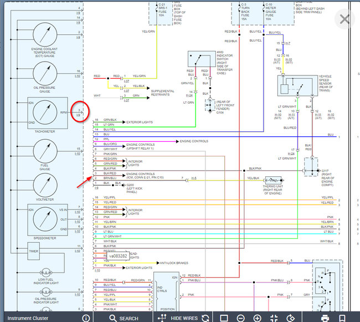The width and height of the screenshot is (360, 322).
Task: Click the Instrument Cluster title label
Action: 24,318
